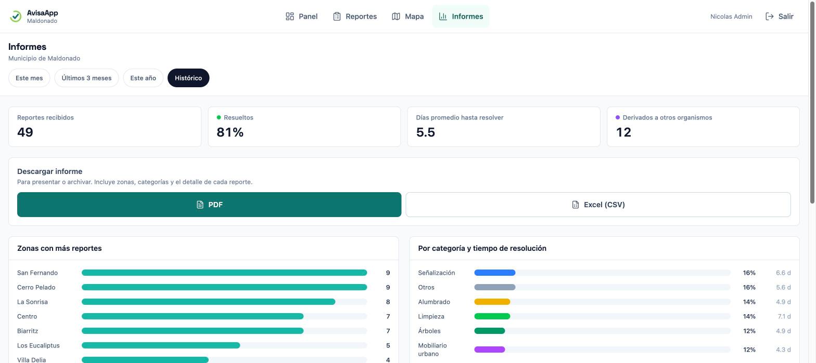Select the Informes tab
The height and width of the screenshot is (363, 816).
pyautogui.click(x=461, y=17)
